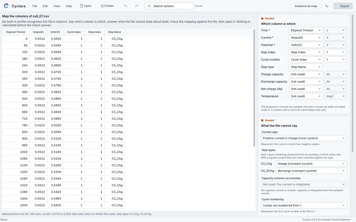Click the Step Index column header
Viewport: 356px width, 222px height.
95,32
